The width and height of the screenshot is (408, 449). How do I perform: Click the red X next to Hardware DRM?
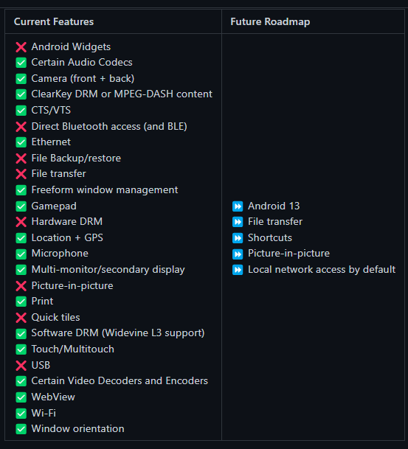[x=21, y=222]
